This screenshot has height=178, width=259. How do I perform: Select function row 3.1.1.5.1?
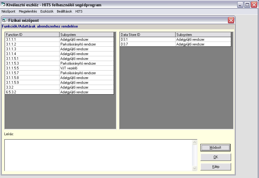click(x=60, y=59)
